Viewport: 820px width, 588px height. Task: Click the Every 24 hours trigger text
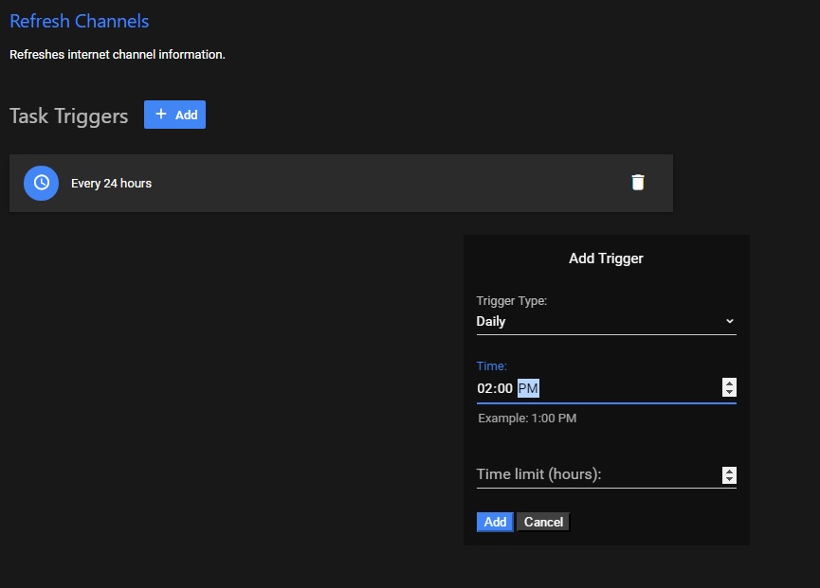[x=111, y=184]
